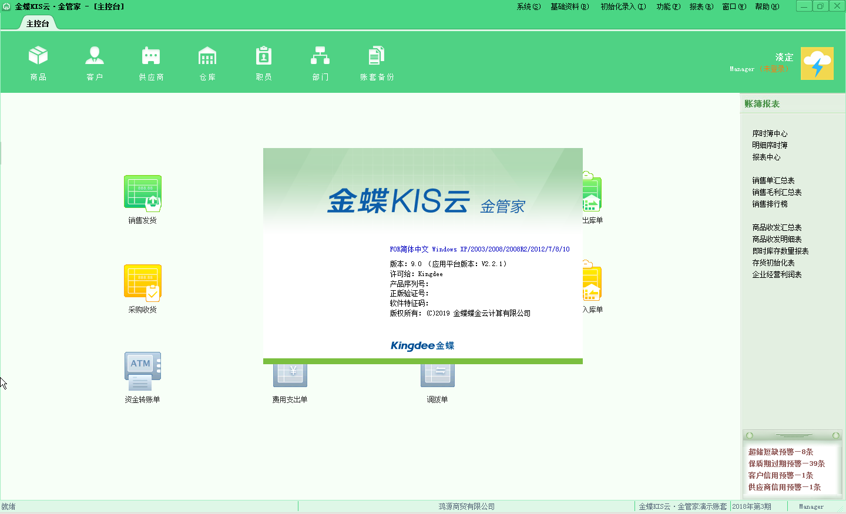This screenshot has height=514, width=846.
Task: Click 鸿源商贸有限公司 in status bar
Action: pos(466,506)
